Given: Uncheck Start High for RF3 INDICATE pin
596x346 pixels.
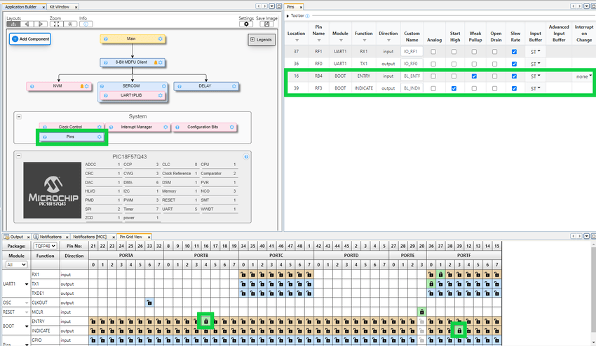Looking at the screenshot, I should tap(454, 89).
